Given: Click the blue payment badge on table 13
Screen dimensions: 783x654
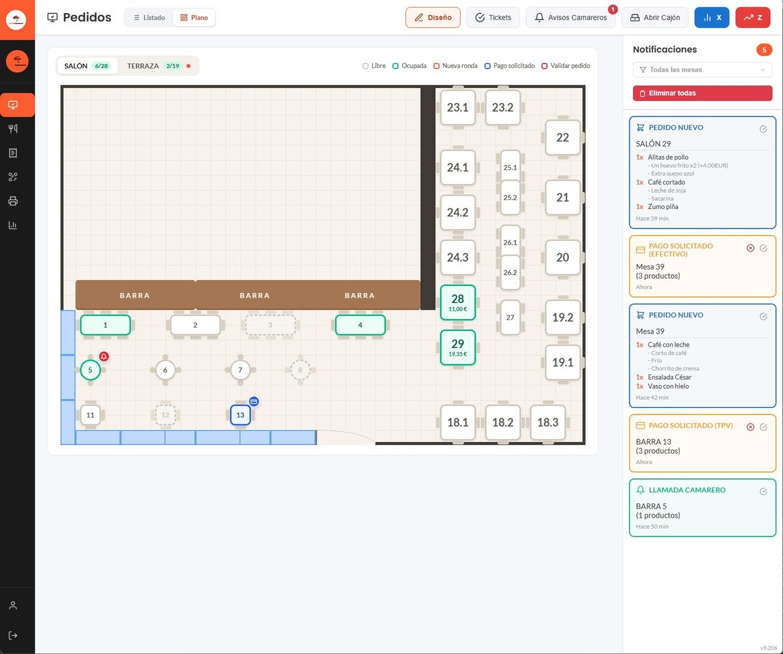Looking at the screenshot, I should (x=254, y=401).
